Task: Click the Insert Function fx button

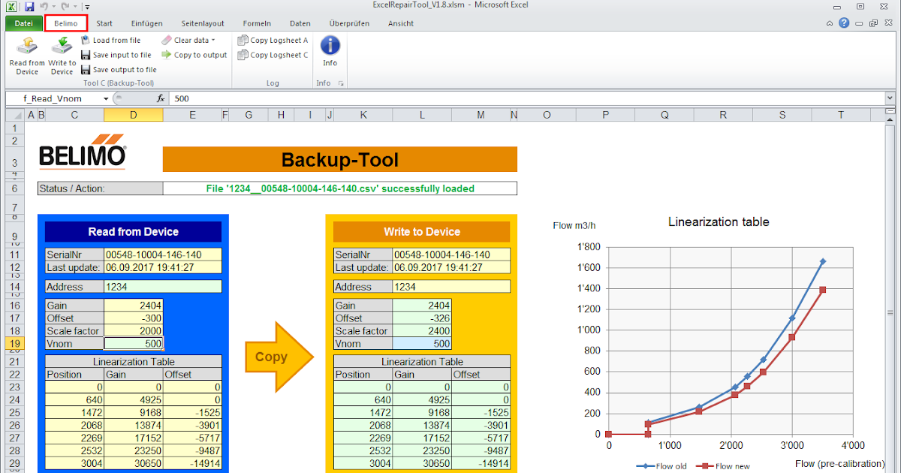Action: 161,98
